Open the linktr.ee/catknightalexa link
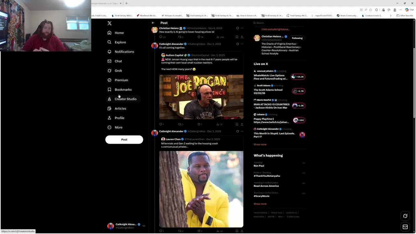416x234 pixels. pyautogui.click(x=276, y=29)
